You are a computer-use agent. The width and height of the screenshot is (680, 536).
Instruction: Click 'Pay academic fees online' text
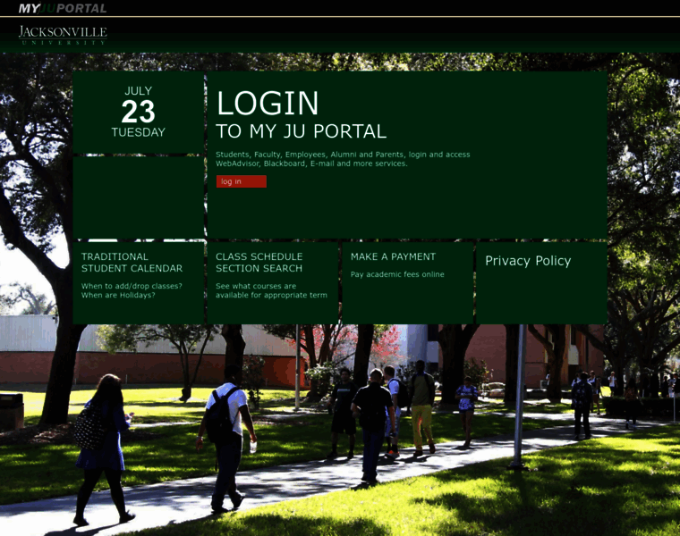pos(397,274)
